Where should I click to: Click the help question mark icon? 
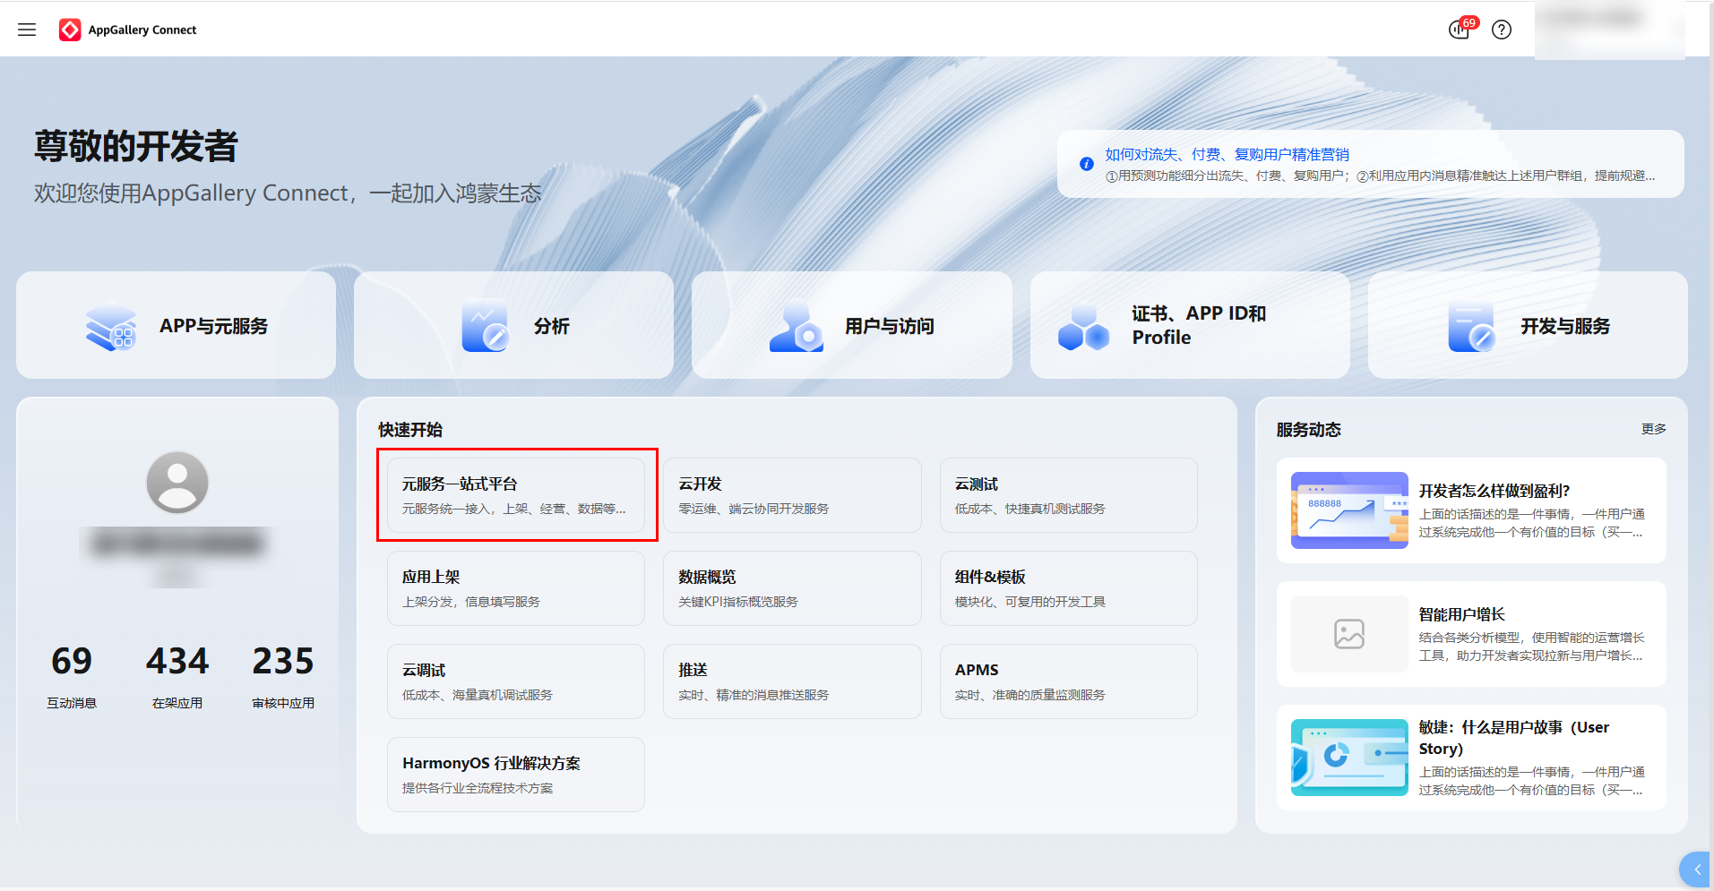point(1502,30)
